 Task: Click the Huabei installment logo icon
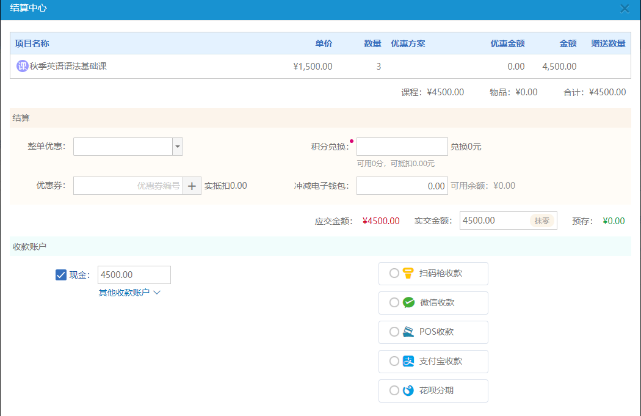(408, 391)
